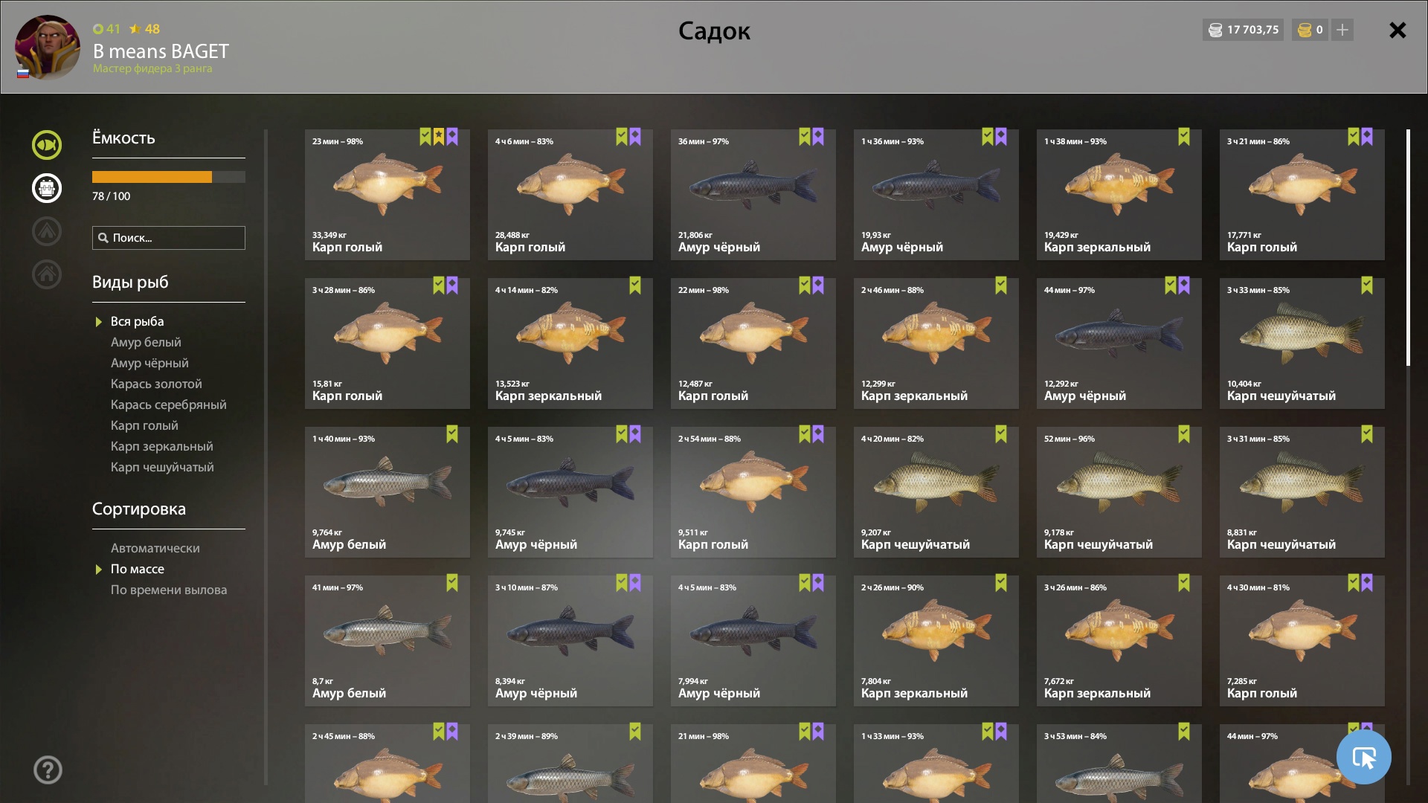Filter by Карп чешуйчатый species
The width and height of the screenshot is (1428, 803).
pos(162,467)
